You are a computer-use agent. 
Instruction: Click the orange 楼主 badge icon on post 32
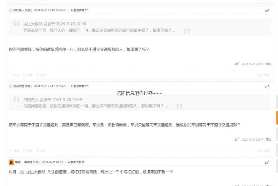tap(11, 162)
